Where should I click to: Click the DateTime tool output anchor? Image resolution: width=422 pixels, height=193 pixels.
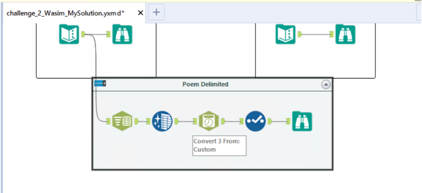[223, 121]
